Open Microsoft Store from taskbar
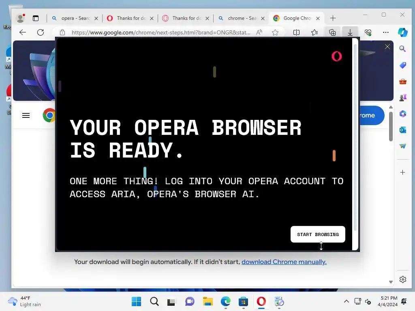Image resolution: width=415 pixels, height=311 pixels. 243,301
